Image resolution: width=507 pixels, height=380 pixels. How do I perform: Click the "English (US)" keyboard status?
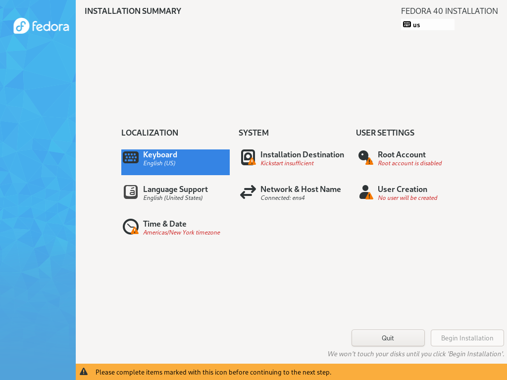(x=159, y=163)
